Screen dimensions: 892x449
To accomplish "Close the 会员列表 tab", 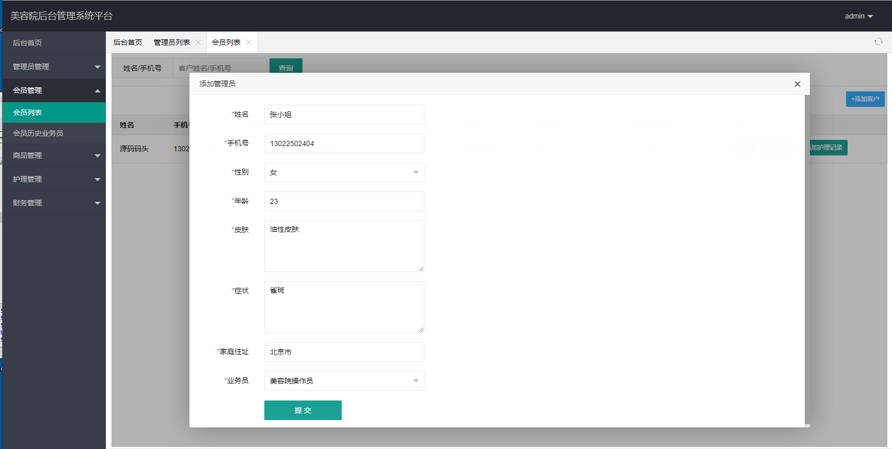I will pyautogui.click(x=249, y=42).
